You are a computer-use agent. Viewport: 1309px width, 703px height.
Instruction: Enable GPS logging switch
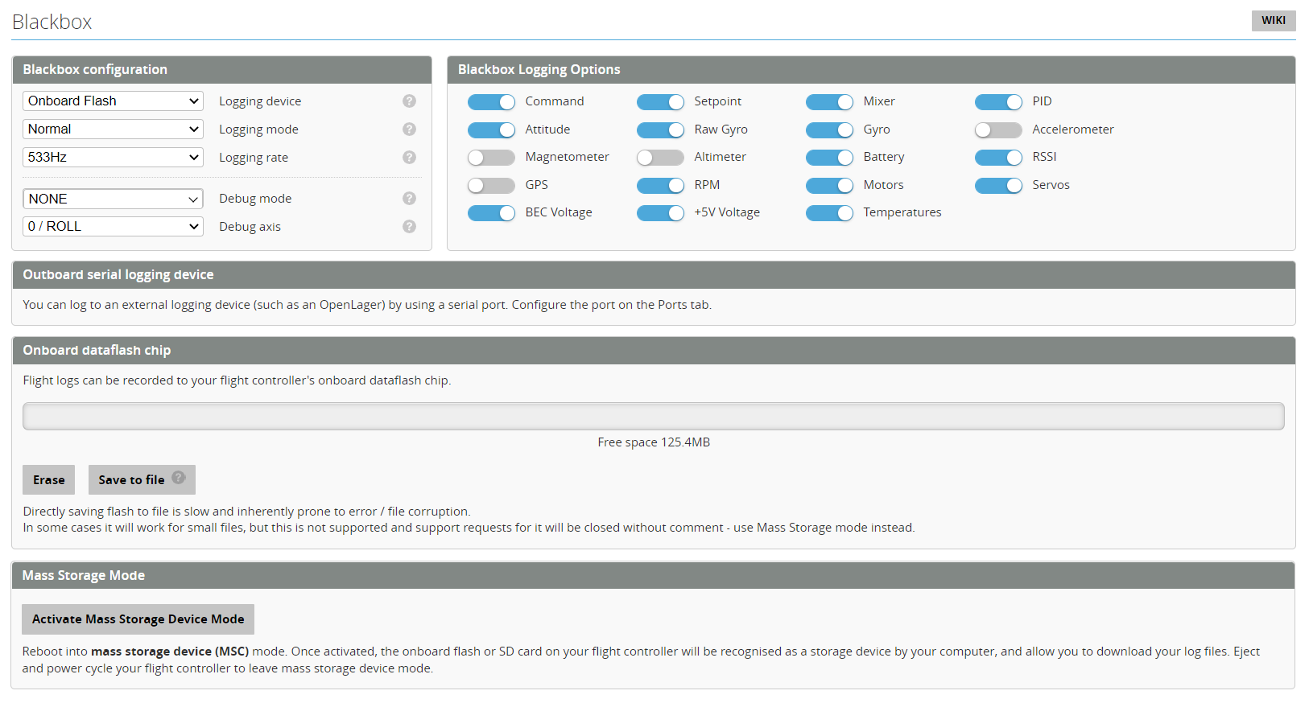tap(491, 186)
